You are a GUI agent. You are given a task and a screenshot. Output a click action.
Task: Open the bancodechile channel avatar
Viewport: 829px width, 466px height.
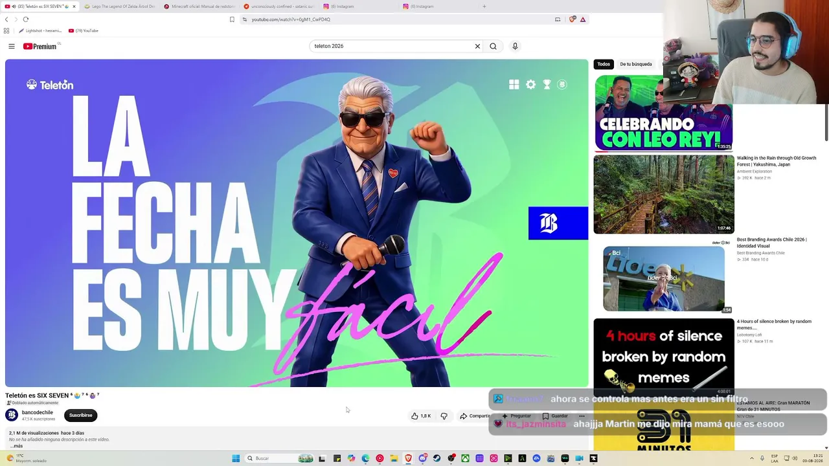12,415
